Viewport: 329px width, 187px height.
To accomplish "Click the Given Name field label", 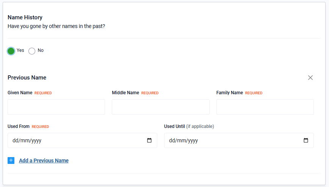I will (x=20, y=93).
